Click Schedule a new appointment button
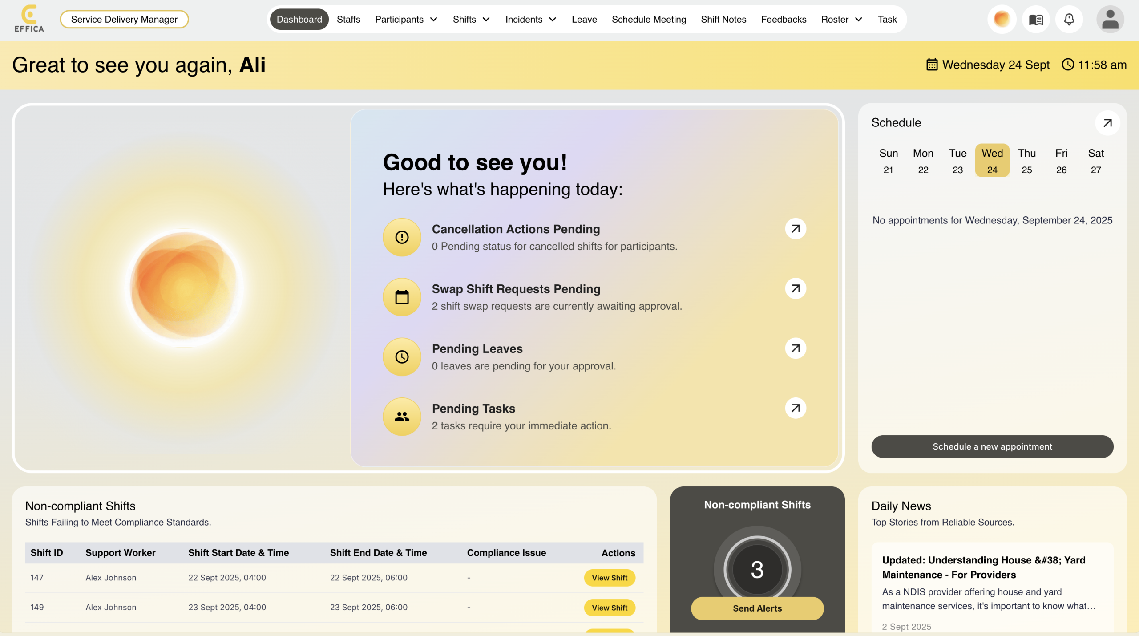This screenshot has height=636, width=1139. coord(992,446)
